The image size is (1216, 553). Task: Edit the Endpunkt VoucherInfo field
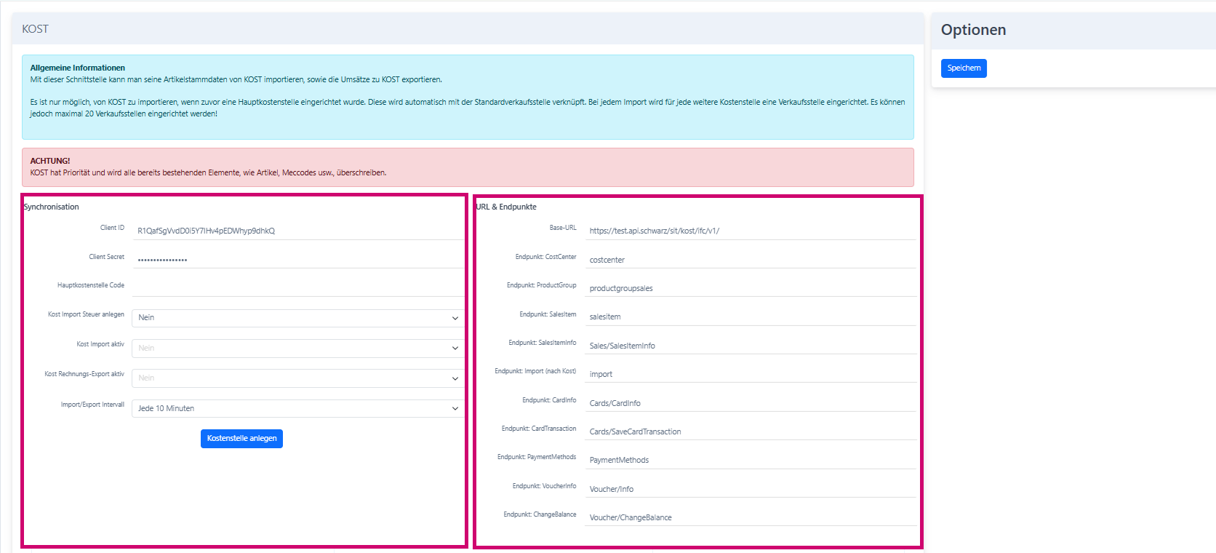pyautogui.click(x=751, y=488)
